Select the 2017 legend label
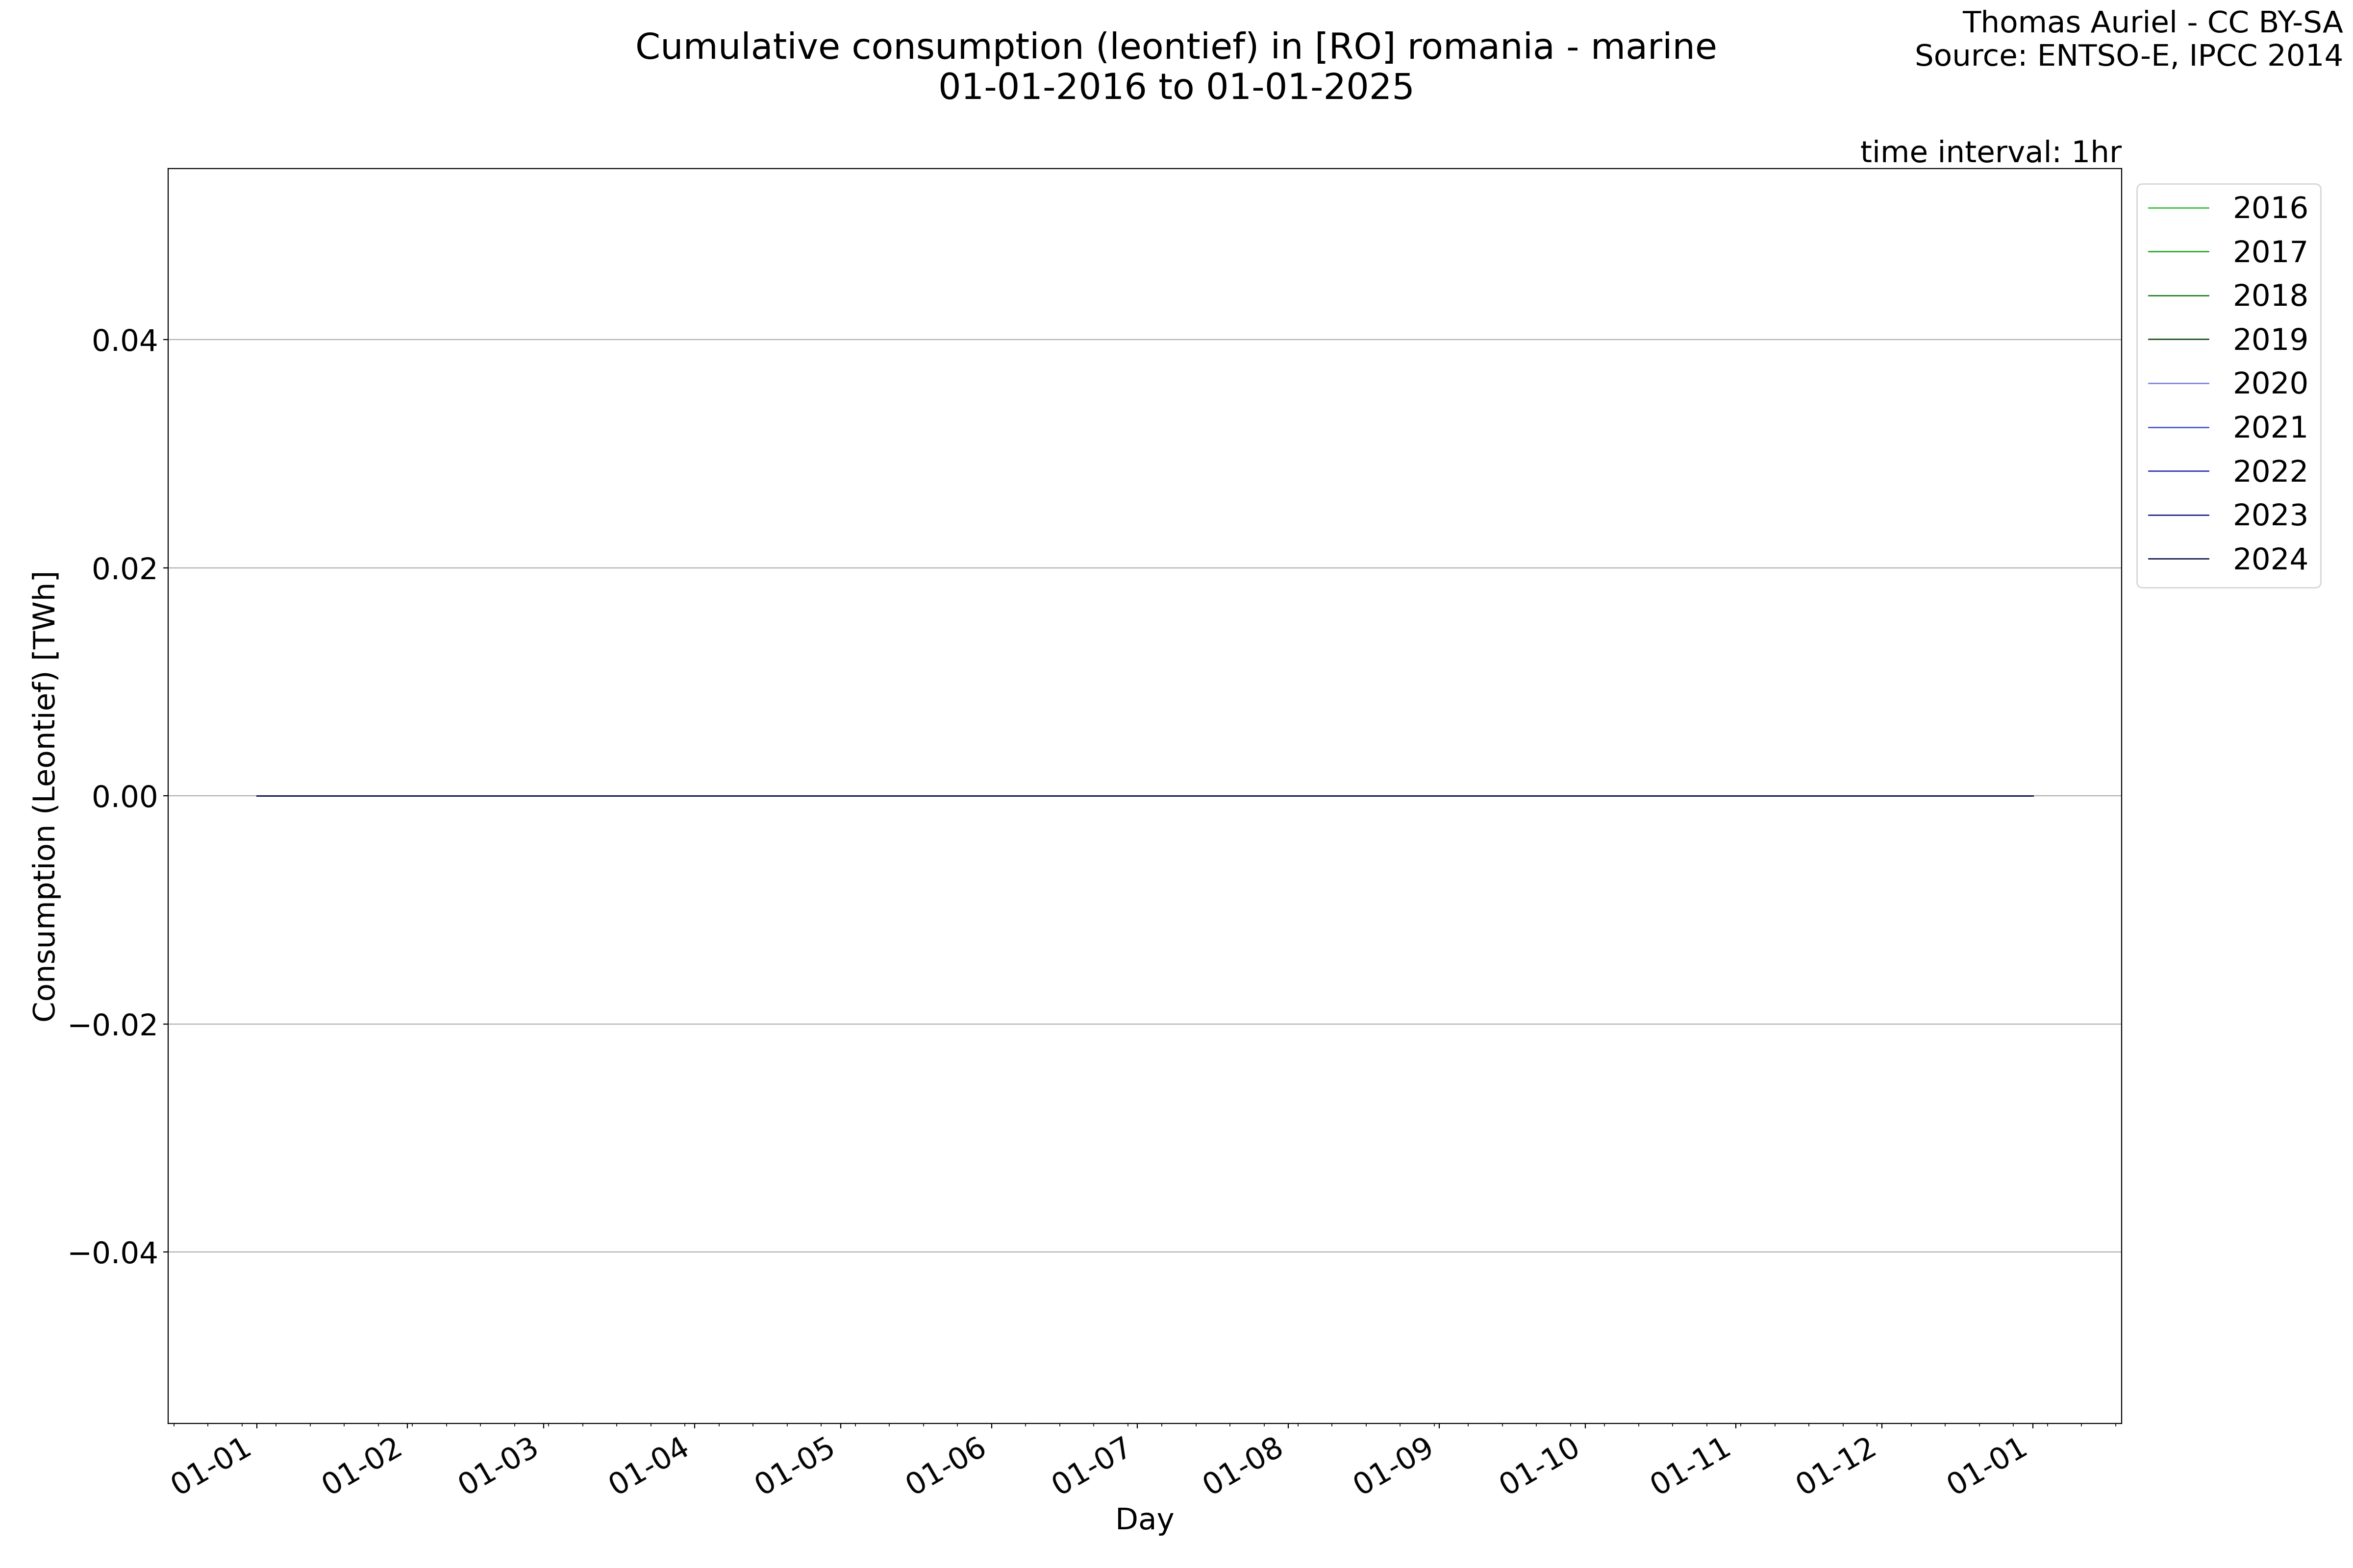 pyautogui.click(x=2270, y=252)
